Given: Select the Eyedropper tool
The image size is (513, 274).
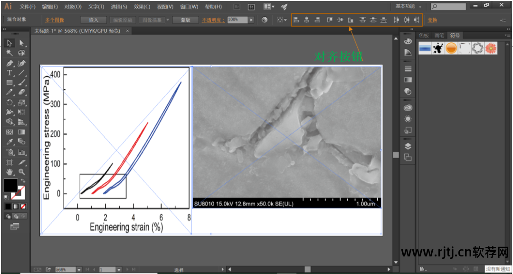Looking at the screenshot, I should [9, 142].
